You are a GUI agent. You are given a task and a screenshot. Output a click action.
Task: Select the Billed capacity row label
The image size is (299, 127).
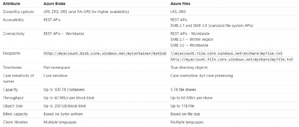15,114
